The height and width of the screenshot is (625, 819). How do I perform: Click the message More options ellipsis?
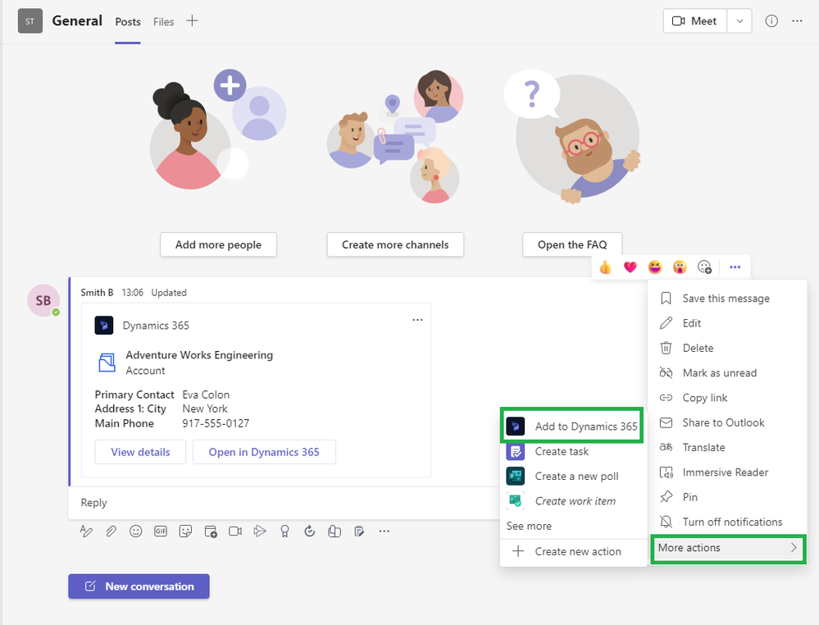coord(735,267)
